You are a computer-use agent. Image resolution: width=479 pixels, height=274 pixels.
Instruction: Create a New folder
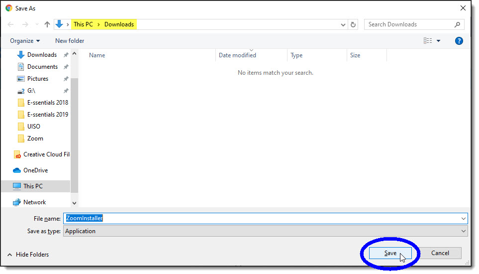point(70,41)
